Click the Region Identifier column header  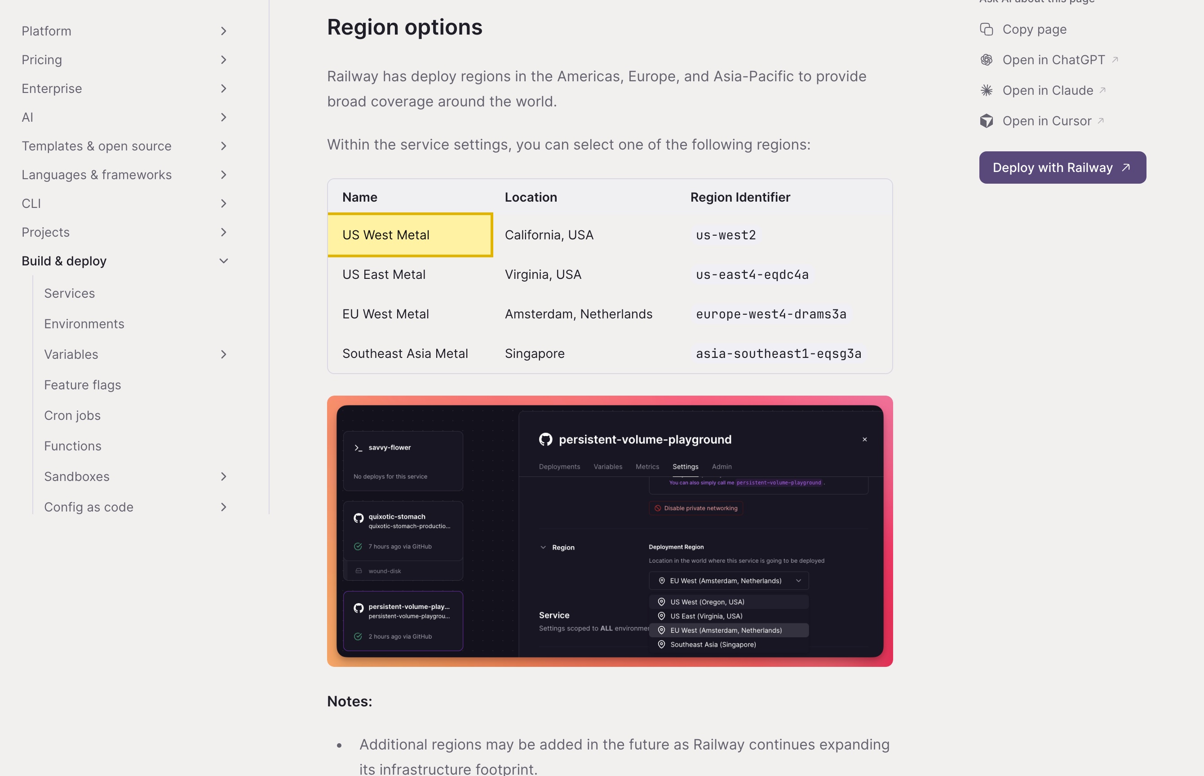click(x=740, y=197)
